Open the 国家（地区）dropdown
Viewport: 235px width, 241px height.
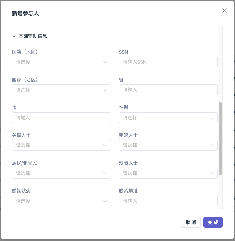tap(61, 90)
